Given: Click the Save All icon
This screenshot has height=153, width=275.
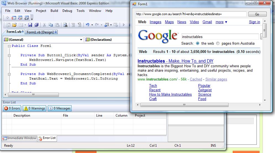Looking at the screenshot, I should click(36, 25).
